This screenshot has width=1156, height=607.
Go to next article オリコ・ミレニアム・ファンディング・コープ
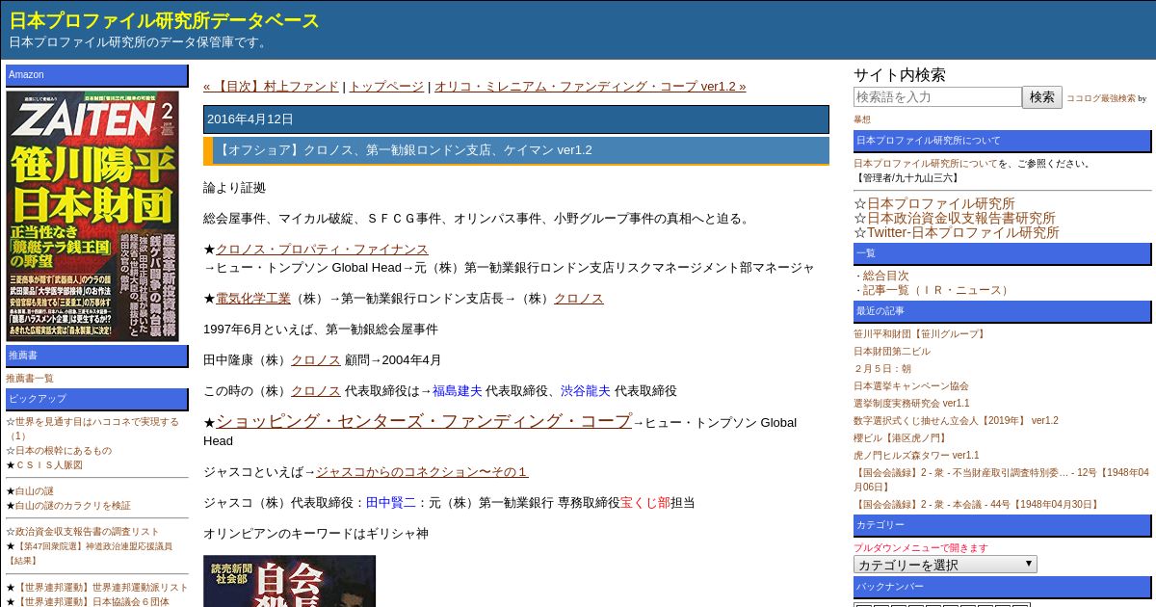coord(590,86)
